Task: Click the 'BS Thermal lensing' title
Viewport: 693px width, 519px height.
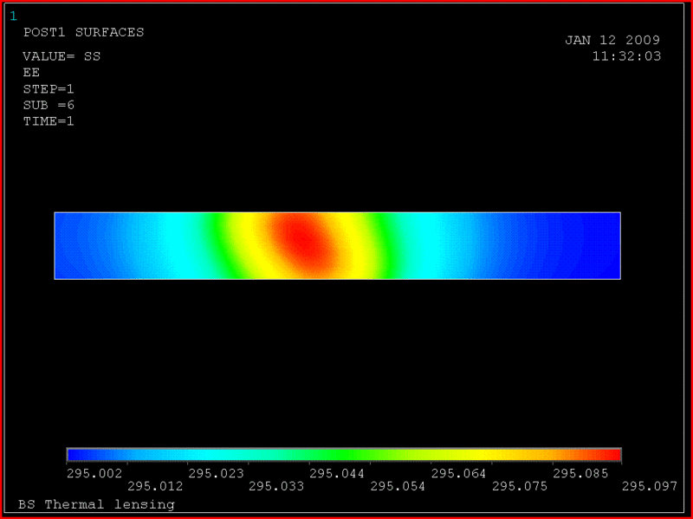Action: coord(96,504)
